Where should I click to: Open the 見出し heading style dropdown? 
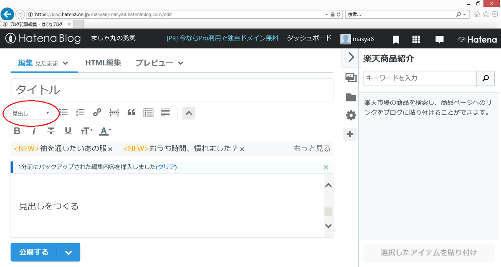[x=31, y=113]
